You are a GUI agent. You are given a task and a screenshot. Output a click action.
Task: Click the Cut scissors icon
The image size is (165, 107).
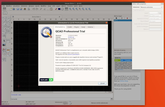pyautogui.click(x=45, y=9)
